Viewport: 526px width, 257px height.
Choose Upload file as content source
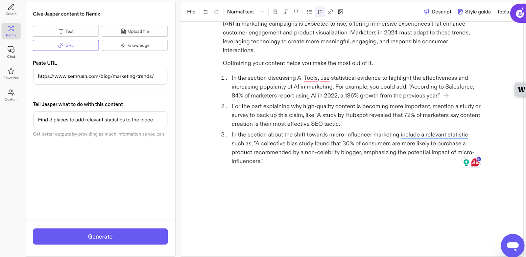(x=135, y=31)
